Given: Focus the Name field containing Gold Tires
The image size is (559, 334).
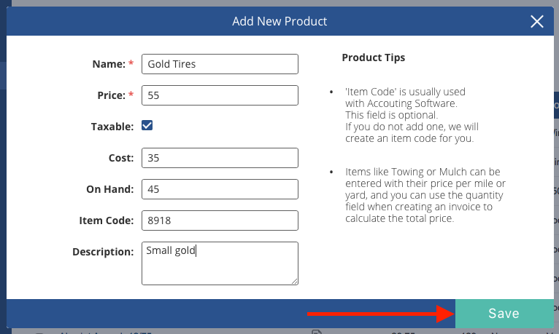Looking at the screenshot, I should coord(220,64).
